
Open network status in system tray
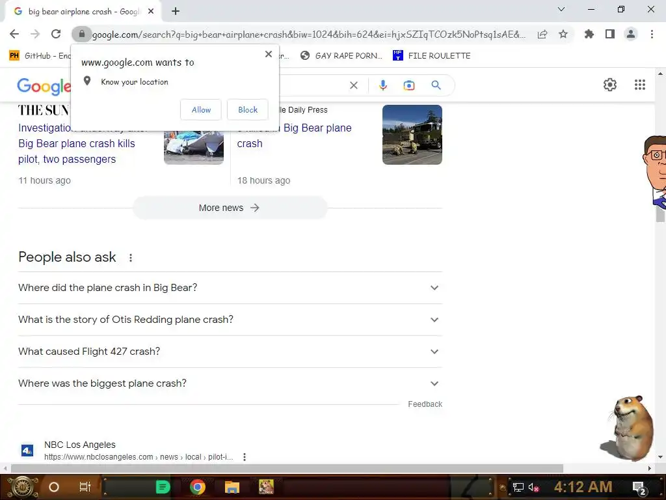pyautogui.click(x=518, y=488)
